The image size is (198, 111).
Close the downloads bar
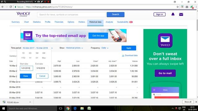(196, 102)
